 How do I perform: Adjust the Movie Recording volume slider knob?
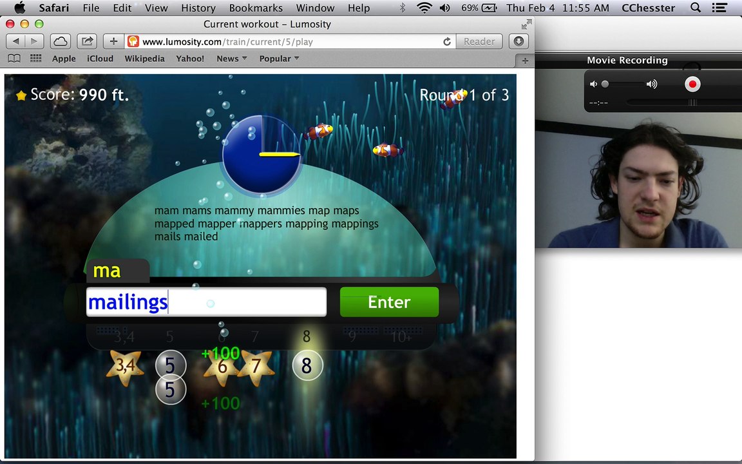605,84
